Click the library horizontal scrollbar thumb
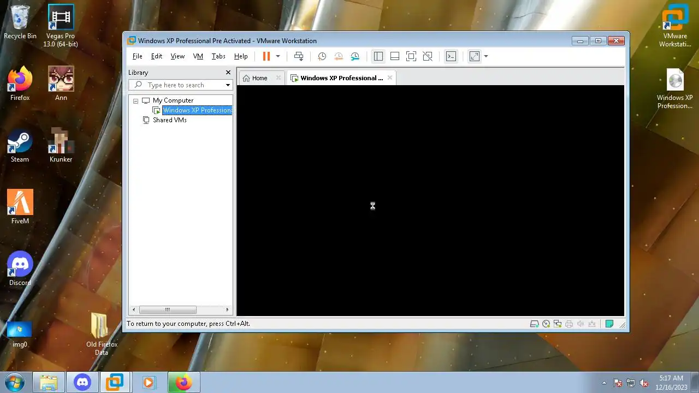The height and width of the screenshot is (393, 699). pos(168,310)
